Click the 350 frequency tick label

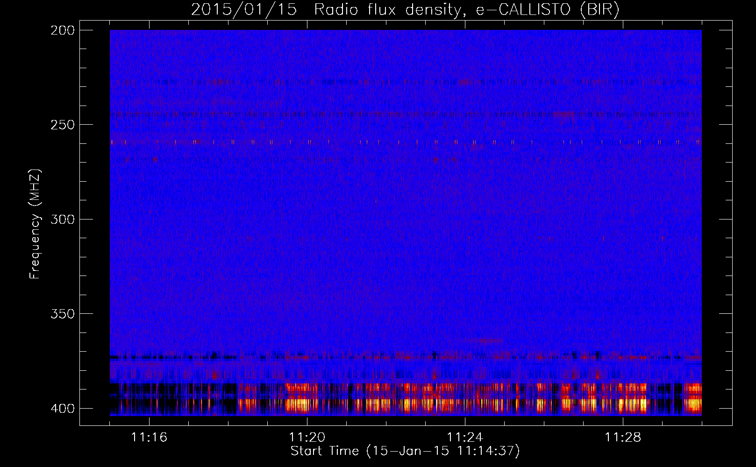click(x=62, y=314)
